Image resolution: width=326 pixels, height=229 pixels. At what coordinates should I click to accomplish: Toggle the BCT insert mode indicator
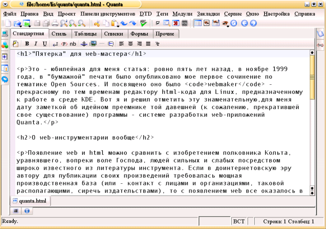click(x=238, y=221)
